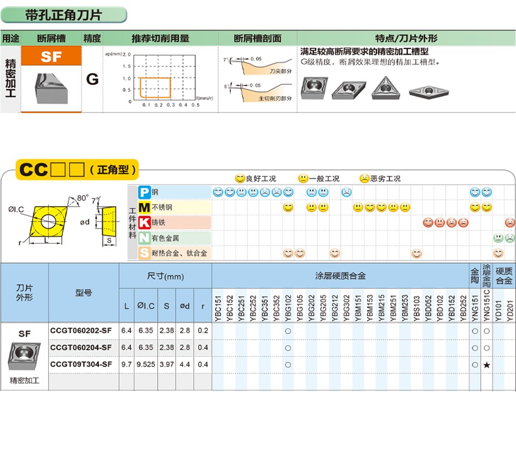Click the SF insert image above 精密加工 caption
This screenshot has height=460, width=516.
click(x=24, y=356)
